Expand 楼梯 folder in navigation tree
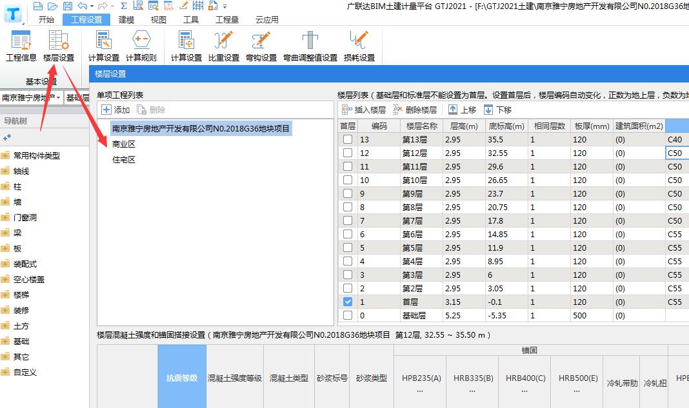Image resolution: width=689 pixels, height=408 pixels. click(5, 295)
